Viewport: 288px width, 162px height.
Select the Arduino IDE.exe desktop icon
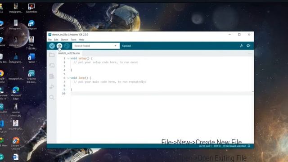(x=31, y=76)
